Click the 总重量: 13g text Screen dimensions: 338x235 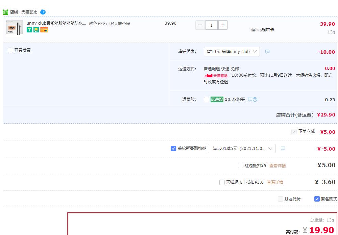click(322, 220)
